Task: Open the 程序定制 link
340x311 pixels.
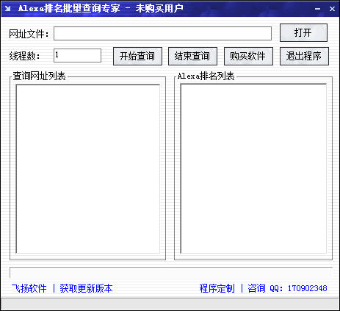Action: tap(217, 288)
